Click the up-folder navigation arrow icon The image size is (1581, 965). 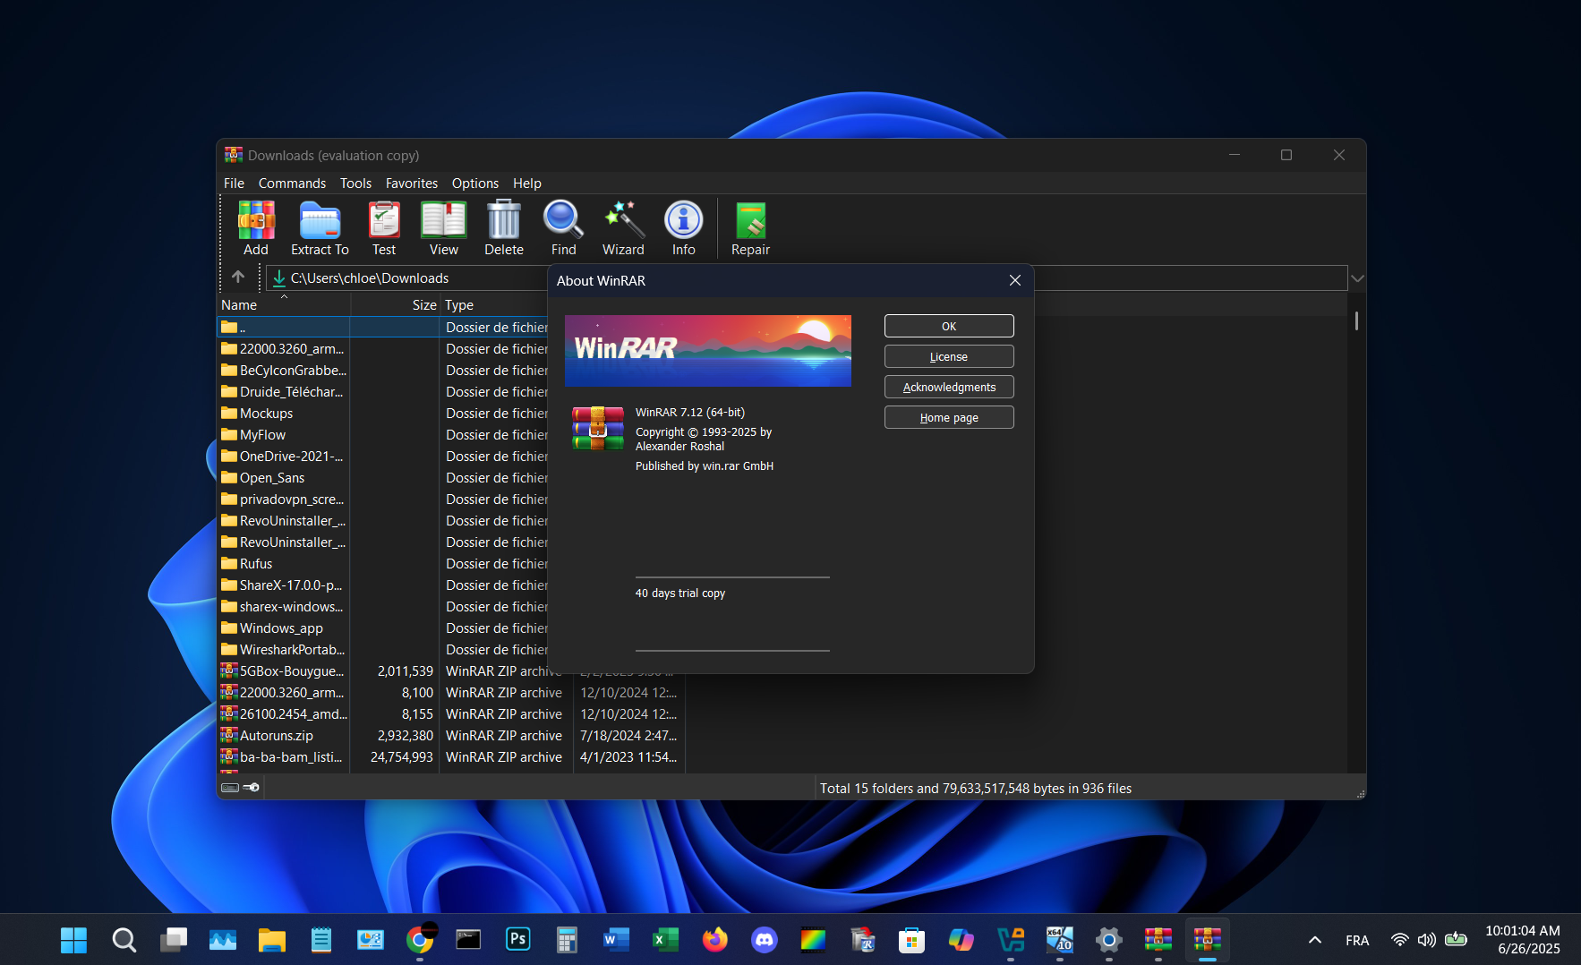238,278
